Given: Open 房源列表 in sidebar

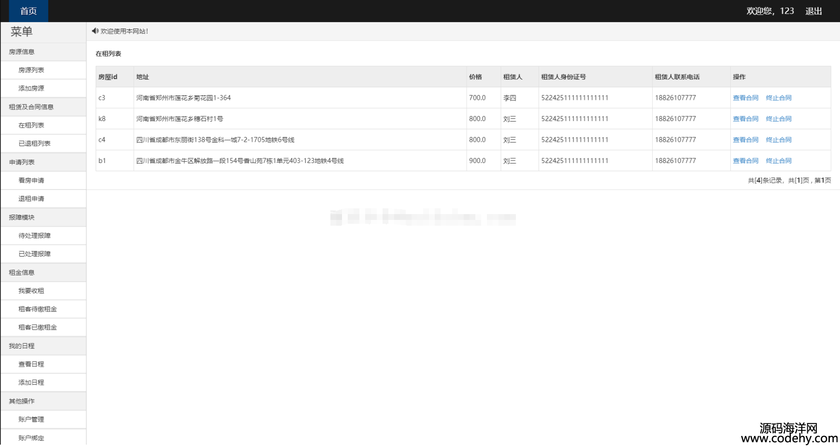Looking at the screenshot, I should point(43,70).
